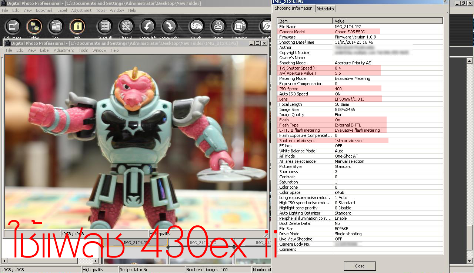
Task: Open Label menu in IMG_2124.JPG window
Action: [44, 50]
